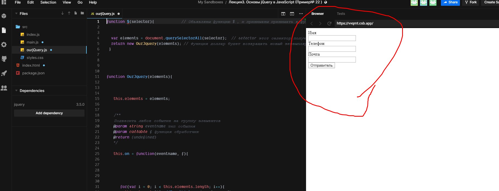499x191 pixels.
Task: Select the ourjQuery.js editor tab
Action: point(105,14)
